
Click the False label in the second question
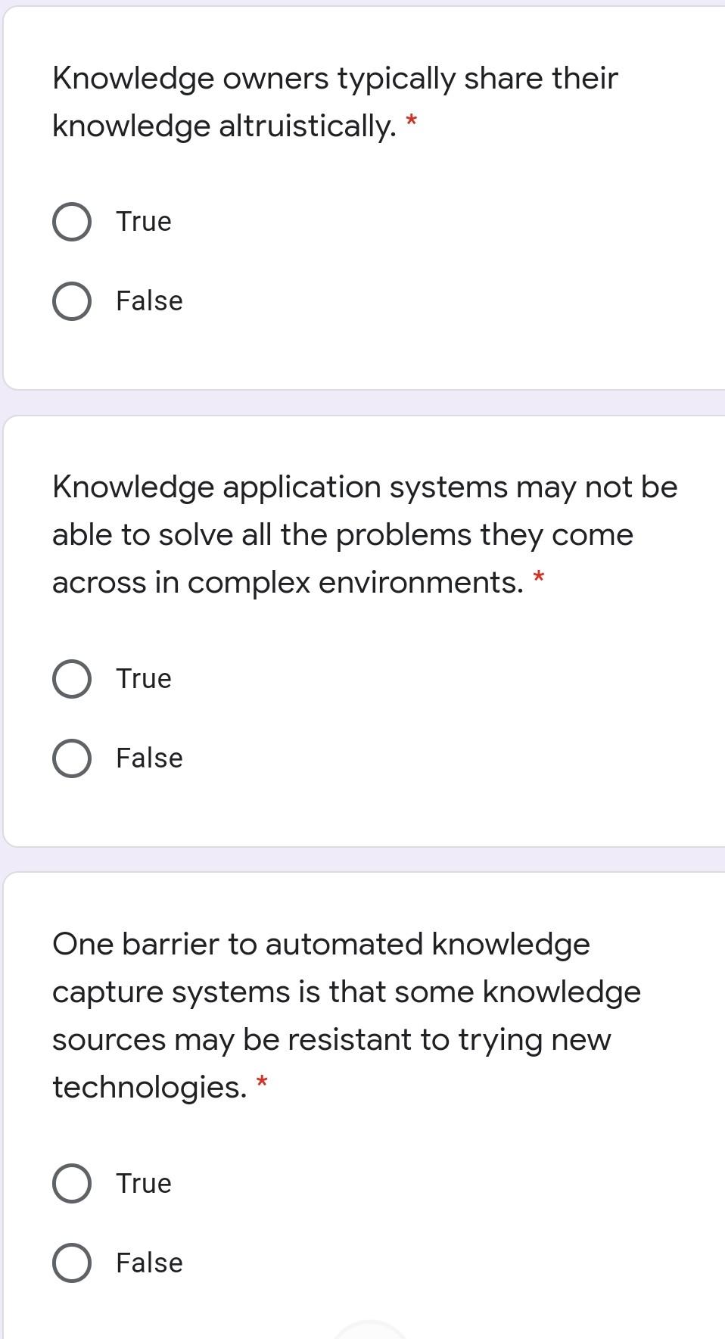point(148,757)
